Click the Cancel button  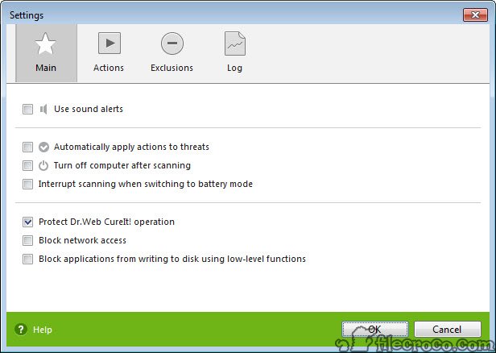click(448, 330)
